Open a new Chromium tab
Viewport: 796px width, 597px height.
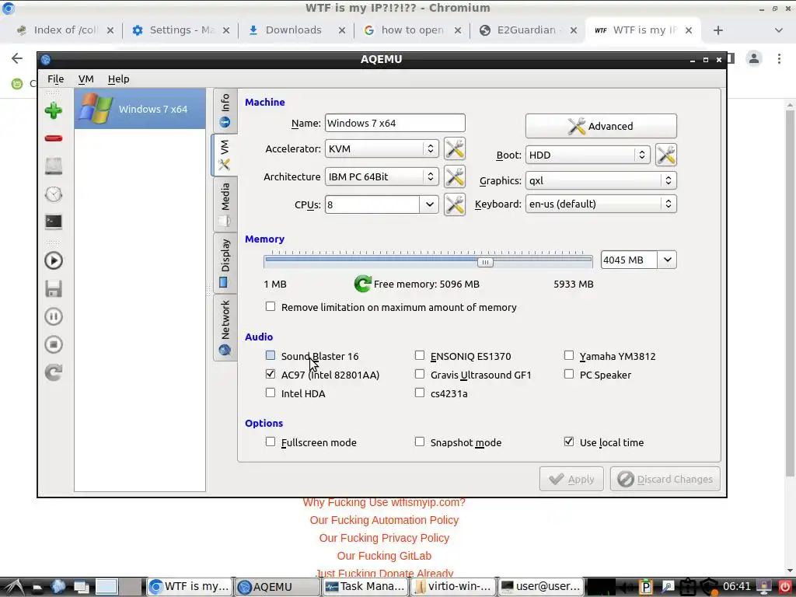tap(717, 30)
